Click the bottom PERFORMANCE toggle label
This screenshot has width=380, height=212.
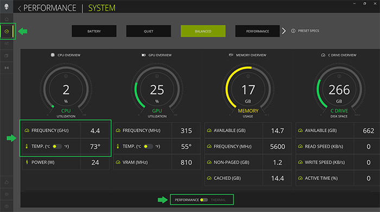click(x=187, y=200)
